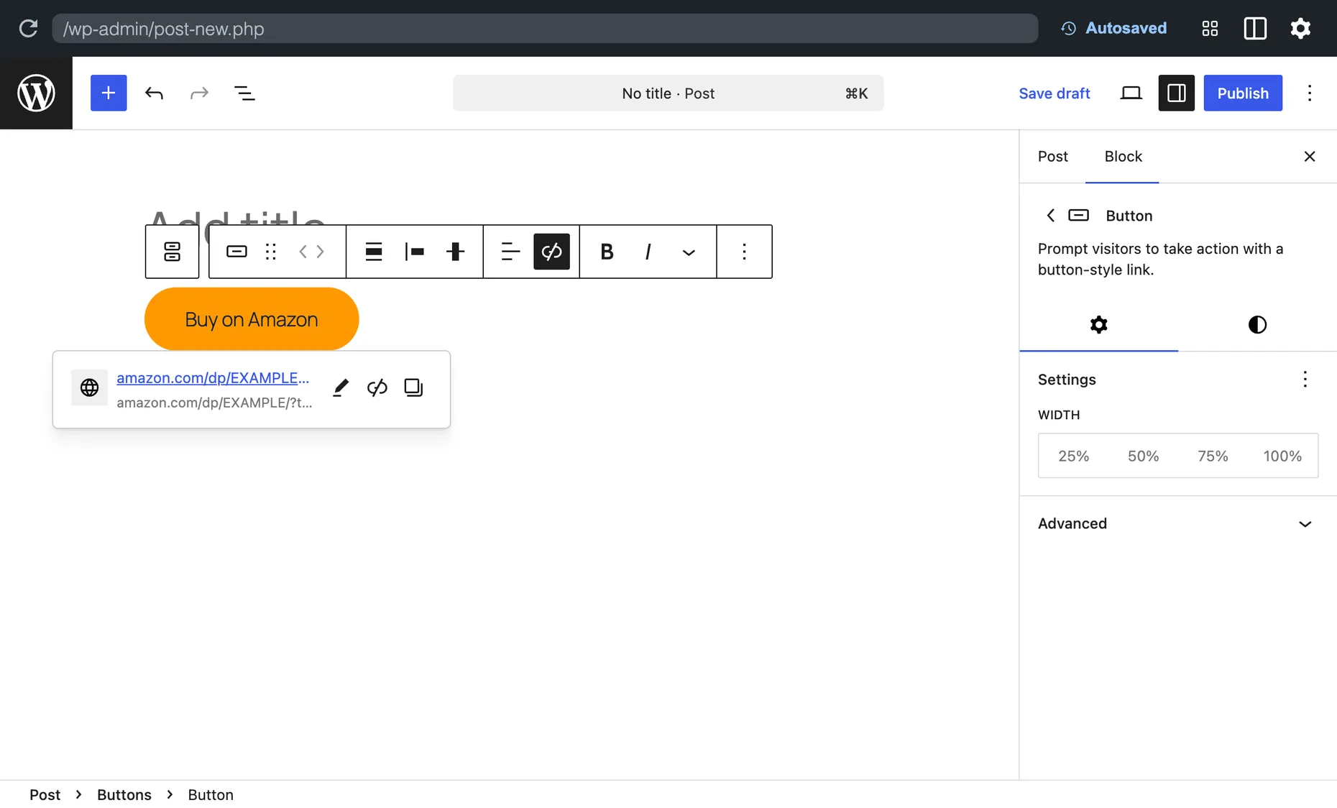Image resolution: width=1337 pixels, height=808 pixels.
Task: Copy the link URL with copy icon
Action: coord(413,387)
